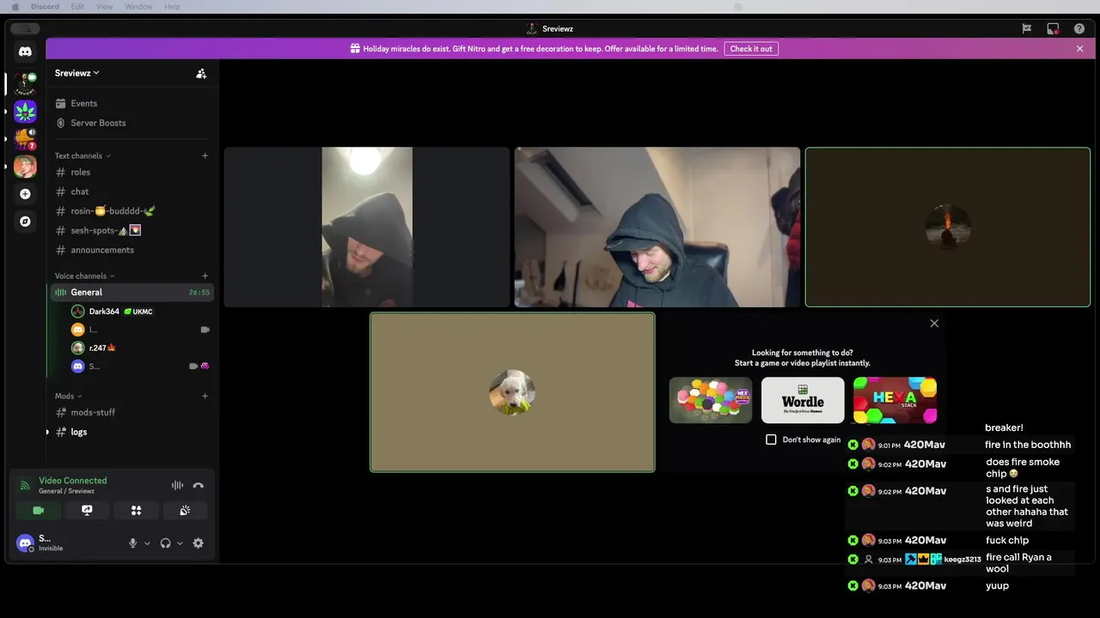Viewport: 1100px width, 618px height.
Task: Click keegz3213 username in chat overlay
Action: (962, 560)
